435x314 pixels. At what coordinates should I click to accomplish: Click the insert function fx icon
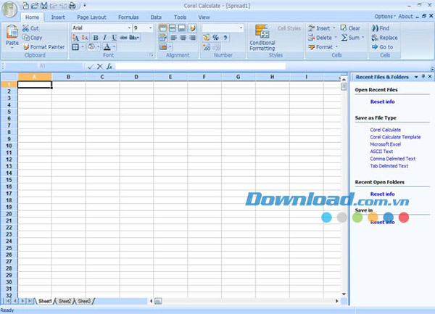[x=109, y=66]
